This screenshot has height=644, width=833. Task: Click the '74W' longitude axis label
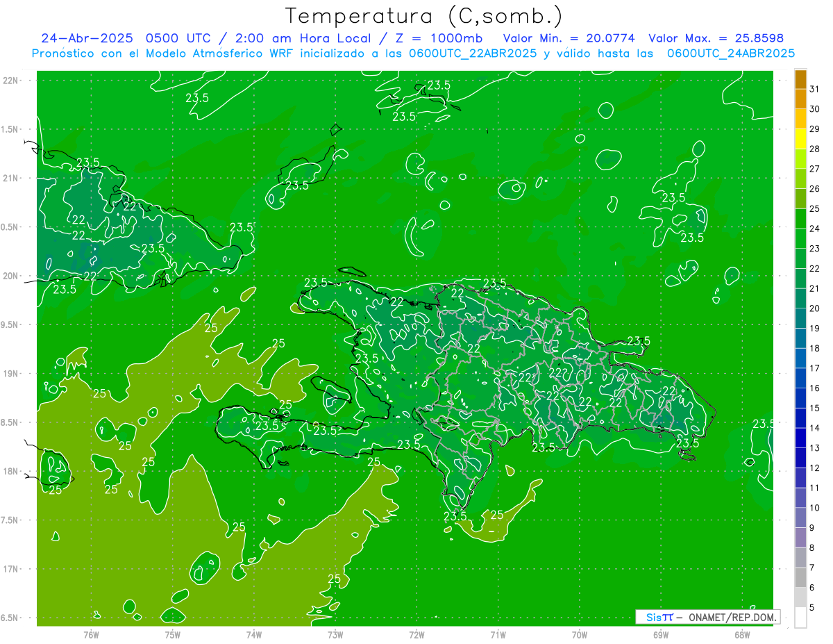point(253,634)
